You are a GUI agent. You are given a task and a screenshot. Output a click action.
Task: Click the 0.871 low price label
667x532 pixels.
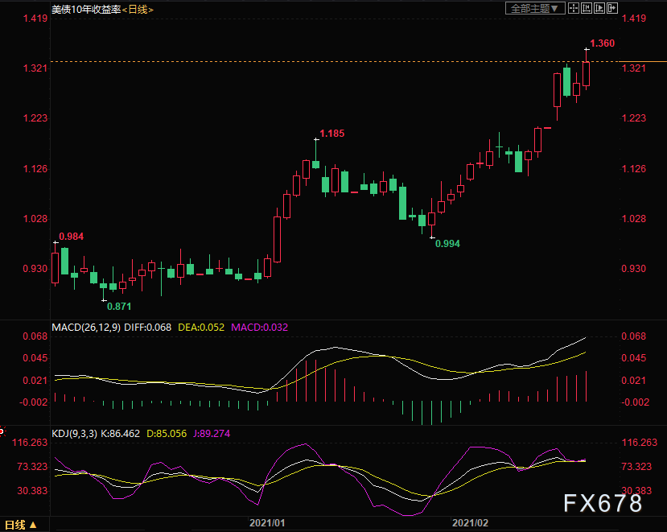(x=119, y=307)
